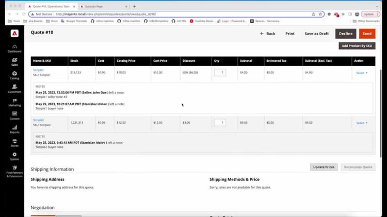This screenshot has width=387, height=217.
Task: Open a new browser tab
Action: click(x=135, y=6)
